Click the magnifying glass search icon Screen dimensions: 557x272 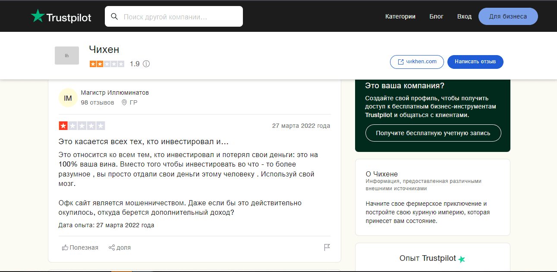114,16
